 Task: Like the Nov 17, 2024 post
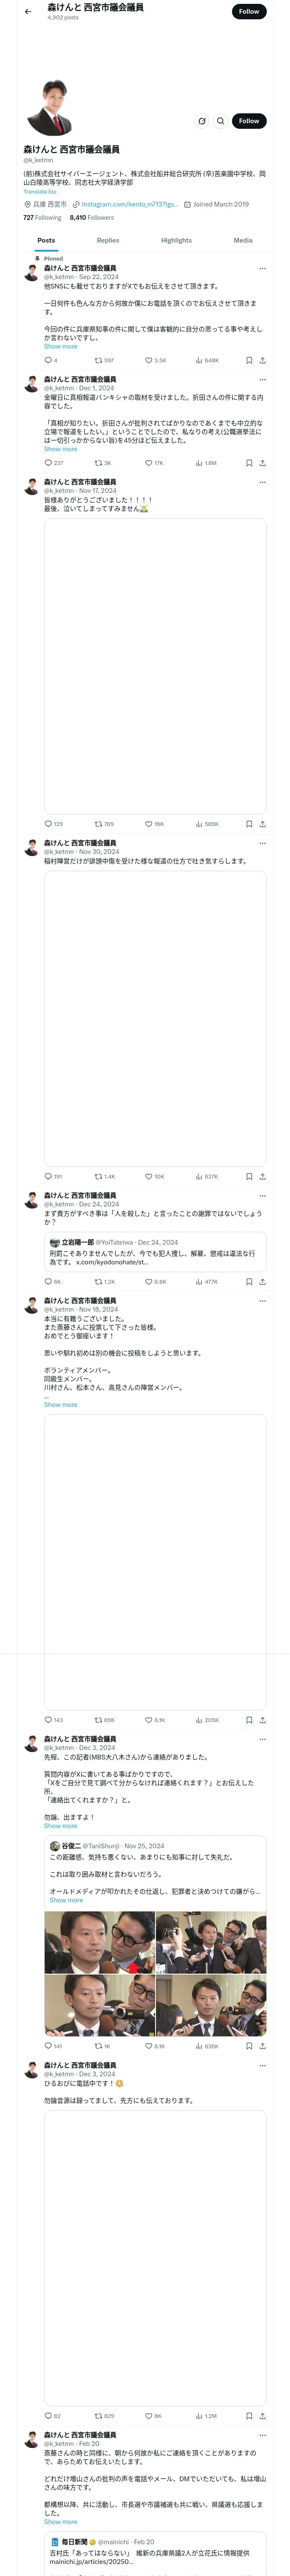pyautogui.click(x=149, y=824)
